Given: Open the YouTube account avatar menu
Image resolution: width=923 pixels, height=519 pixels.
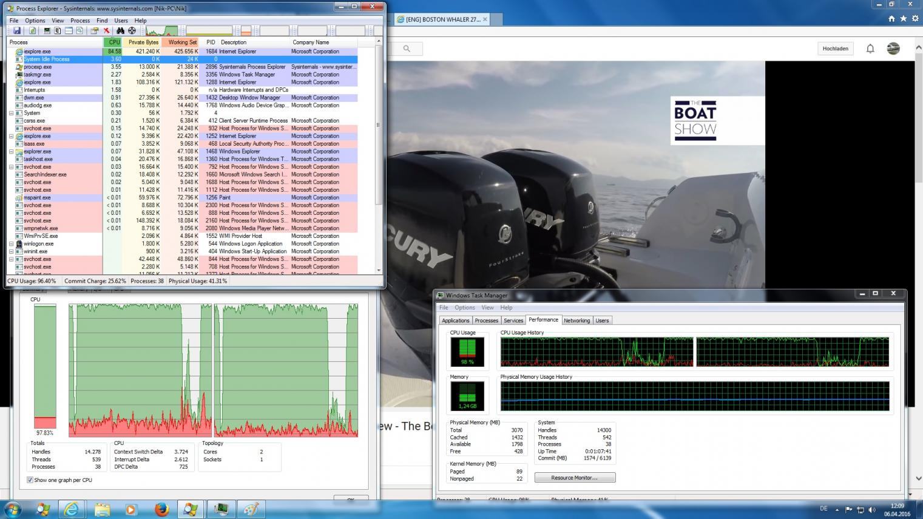Looking at the screenshot, I should (x=893, y=49).
